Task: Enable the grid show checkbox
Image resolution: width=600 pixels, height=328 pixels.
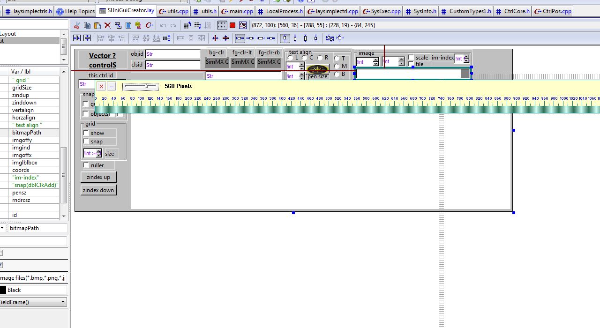Action: tap(86, 133)
